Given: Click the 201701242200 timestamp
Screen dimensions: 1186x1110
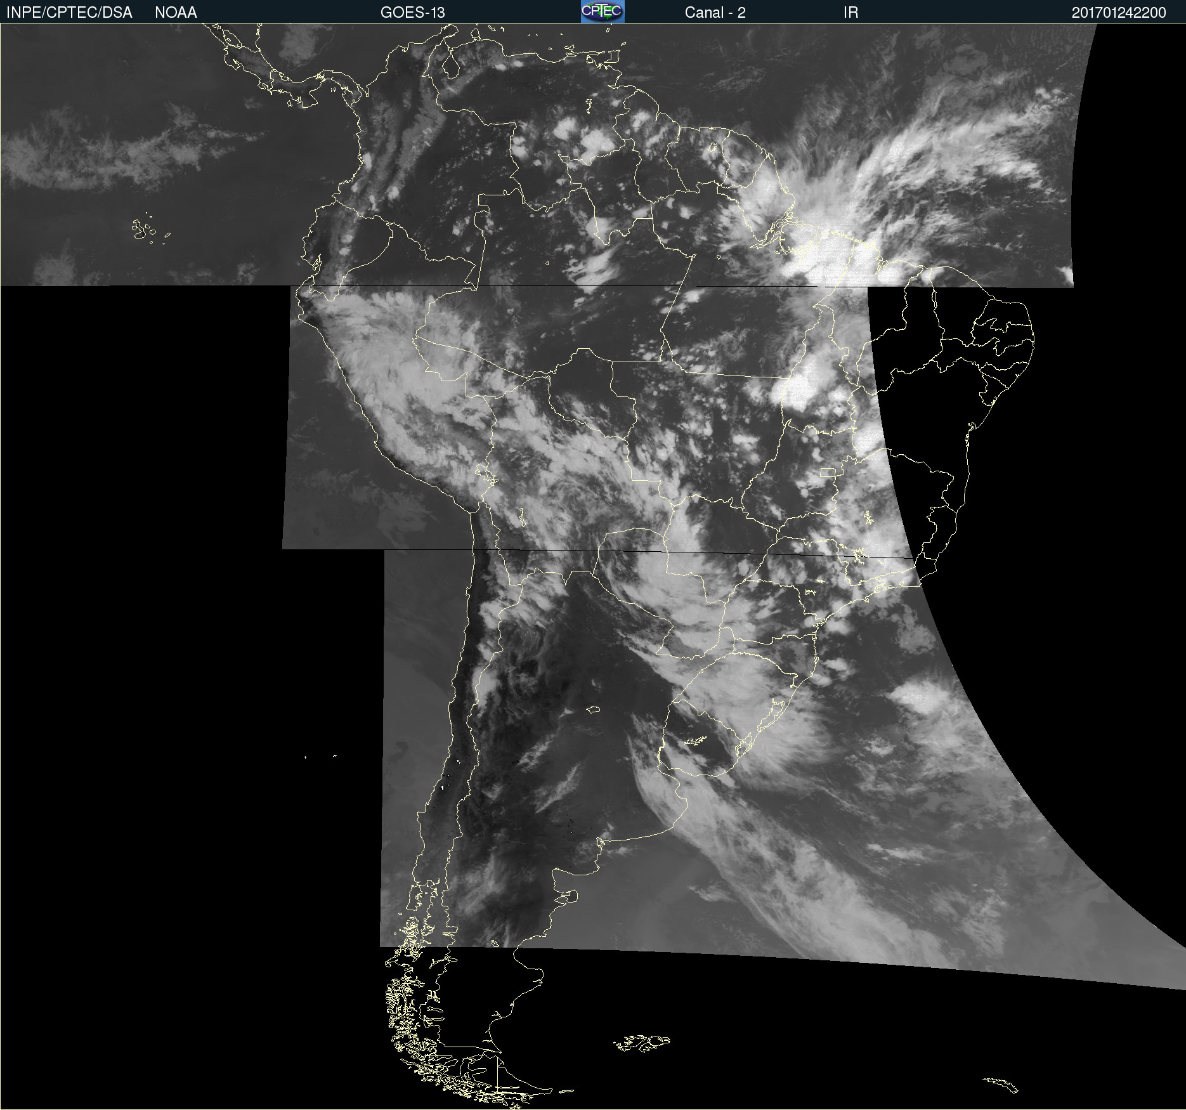Looking at the screenshot, I should 1119,13.
